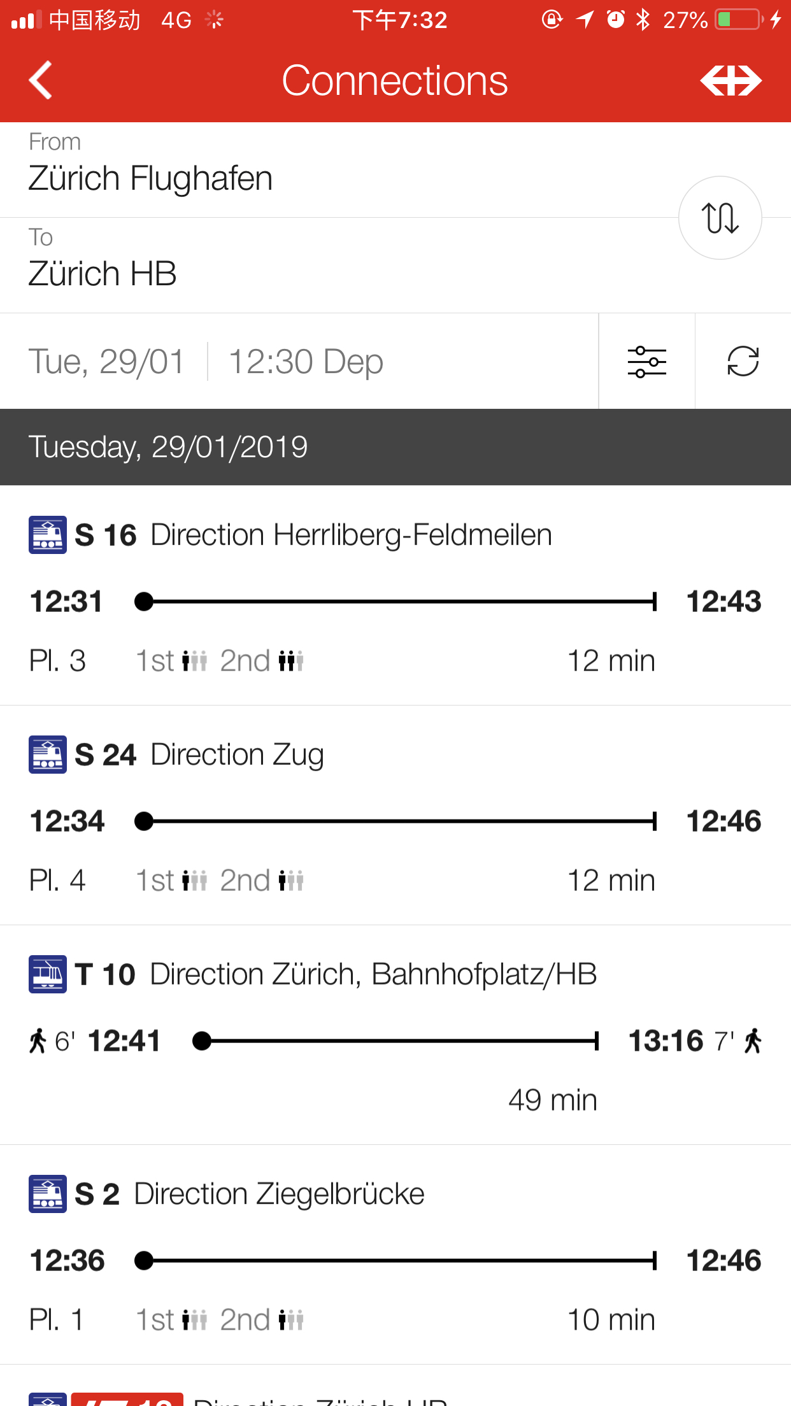
Task: Refresh the connections list
Action: pos(743,362)
